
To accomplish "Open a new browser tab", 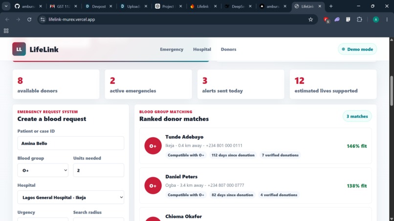I will pyautogui.click(x=331, y=6).
